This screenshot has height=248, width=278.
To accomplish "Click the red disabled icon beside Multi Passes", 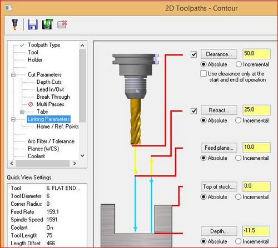I will pos(31,104).
